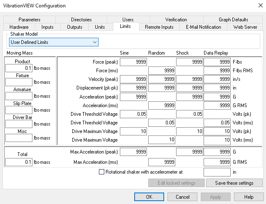Click the Cancel button
Viewport: 266px width, 204px height.
click(x=182, y=197)
